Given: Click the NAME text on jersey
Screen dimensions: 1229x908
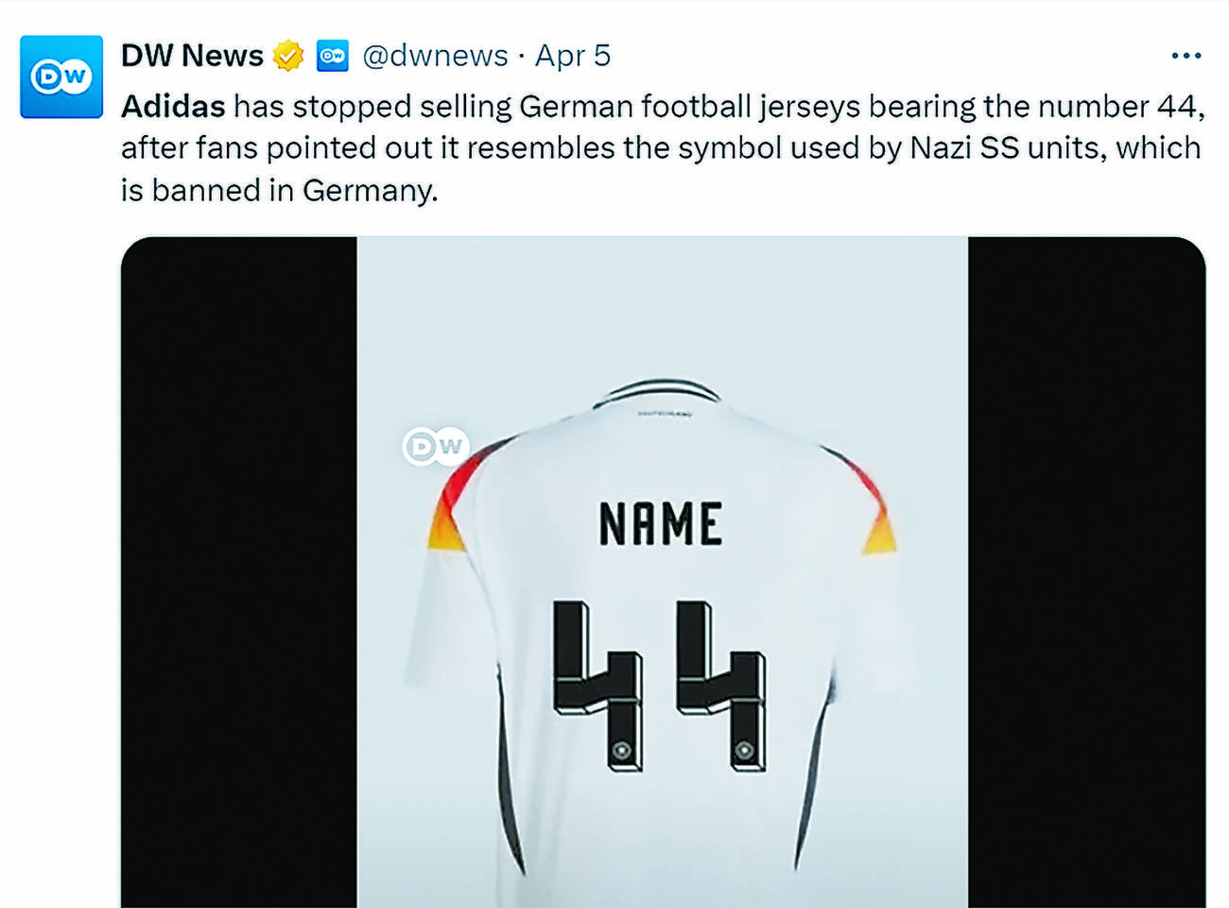Looking at the screenshot, I should (x=662, y=524).
